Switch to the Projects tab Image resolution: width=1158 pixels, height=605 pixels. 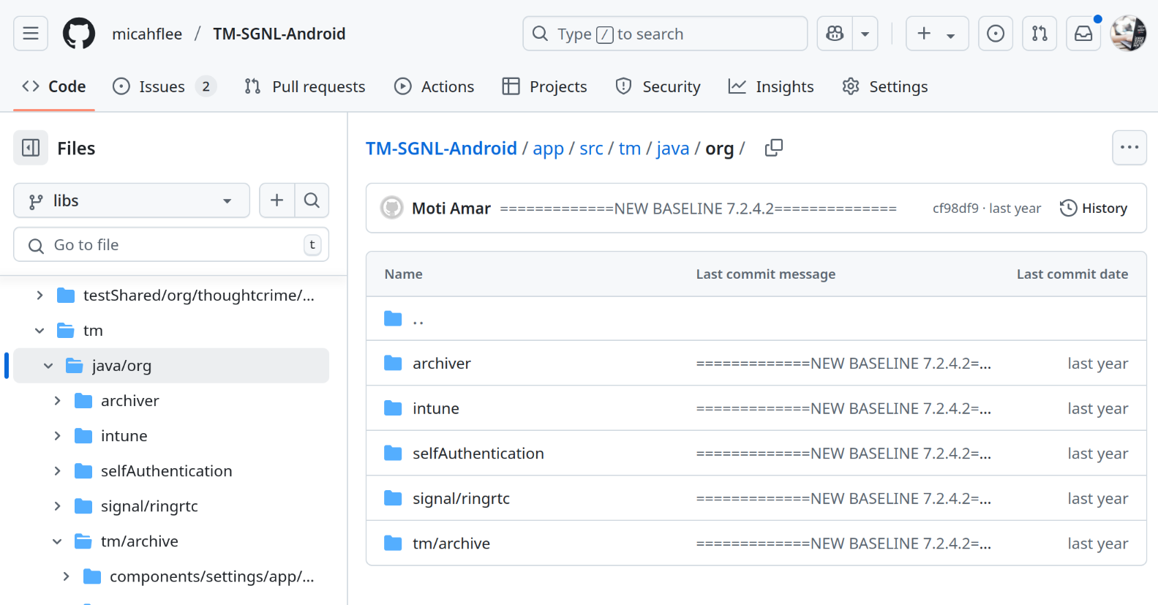point(544,86)
